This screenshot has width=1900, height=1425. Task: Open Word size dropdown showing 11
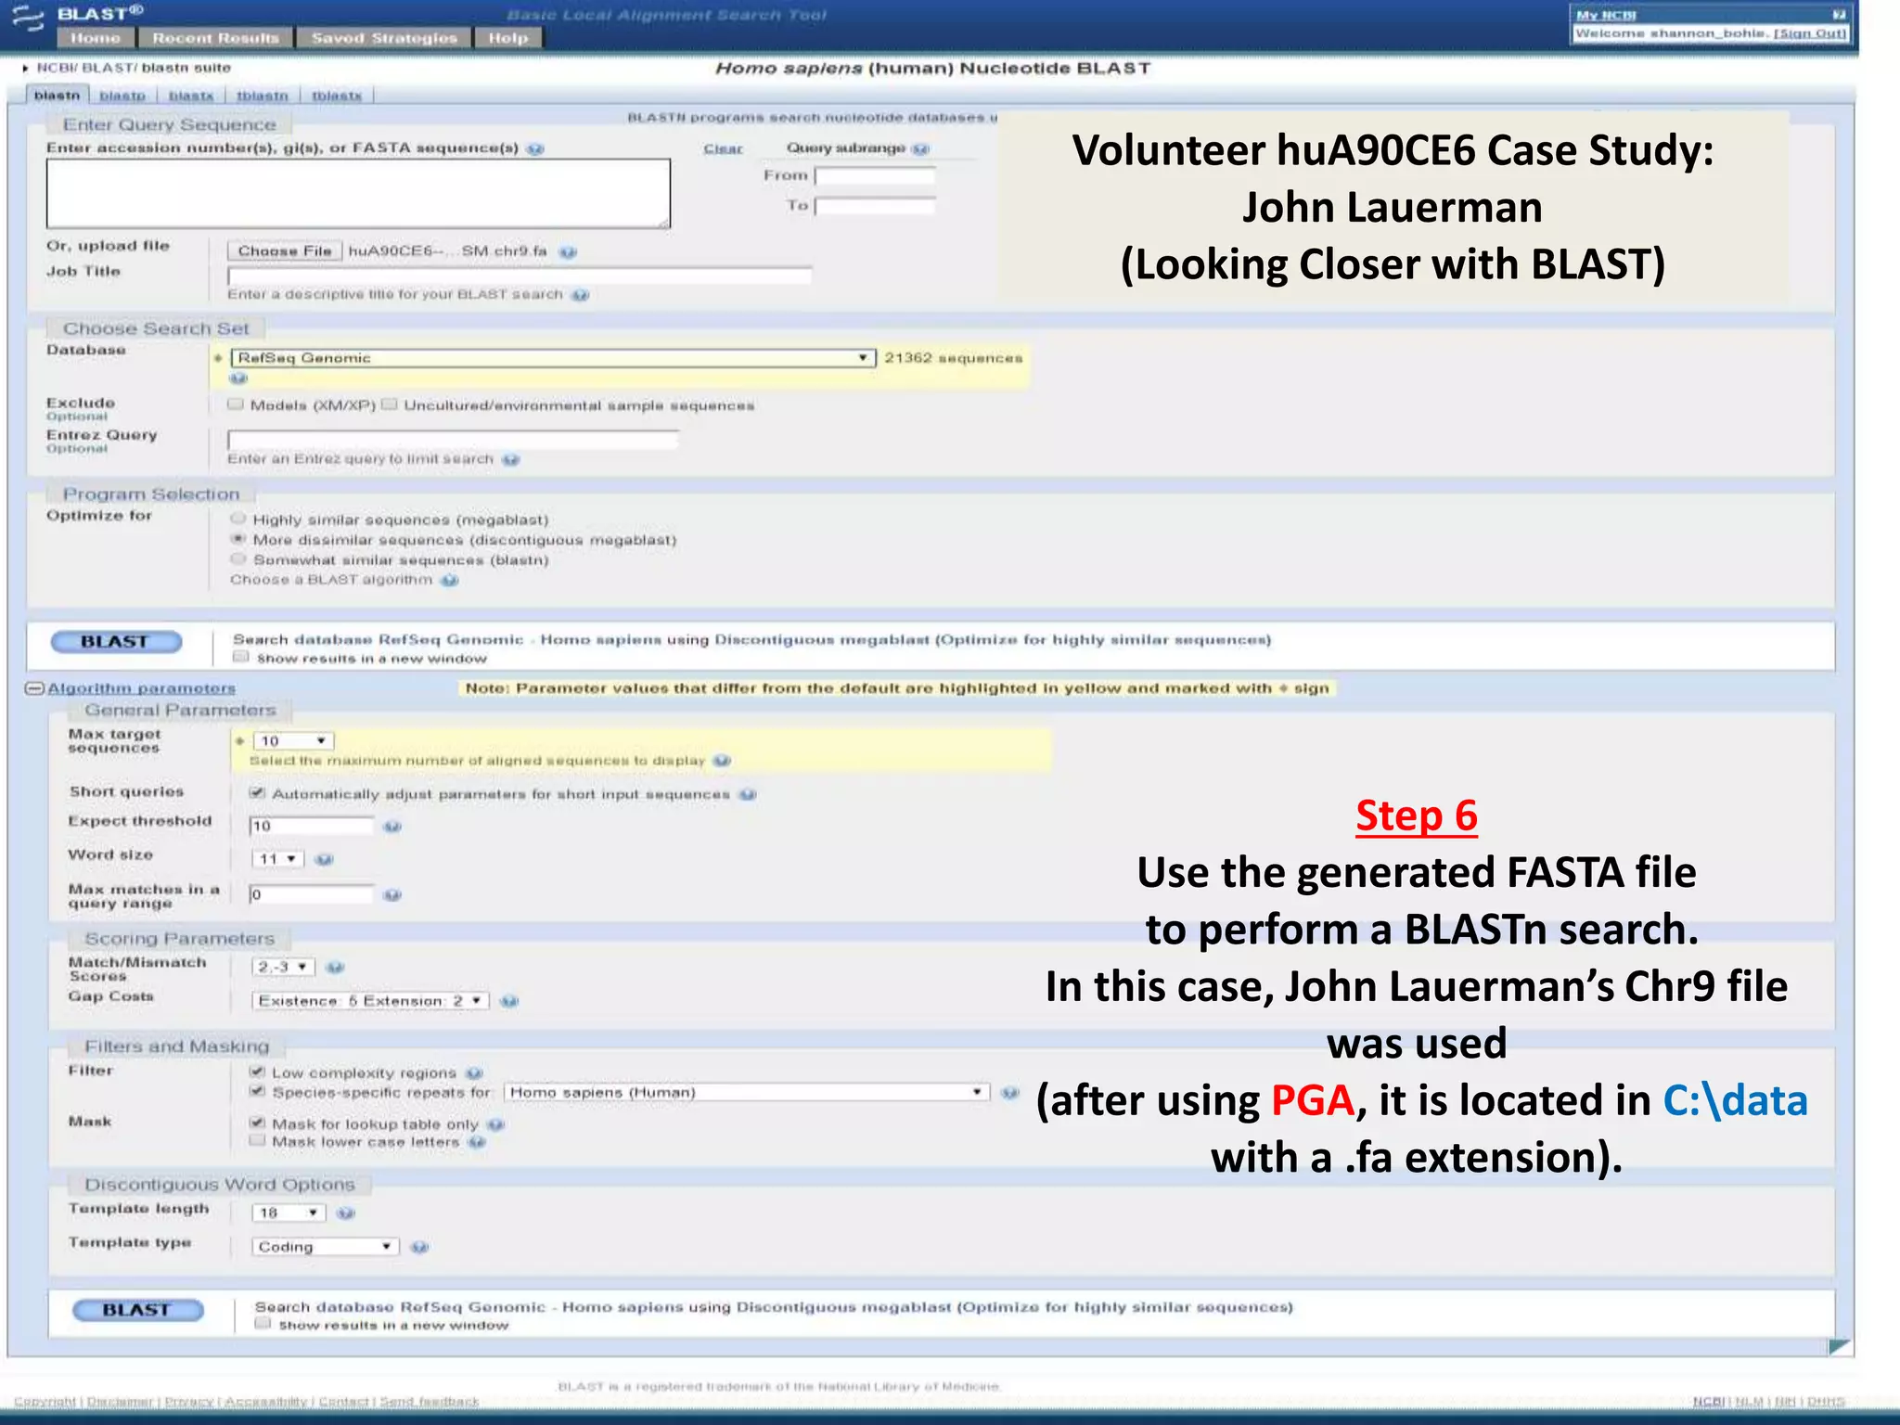pos(277,859)
